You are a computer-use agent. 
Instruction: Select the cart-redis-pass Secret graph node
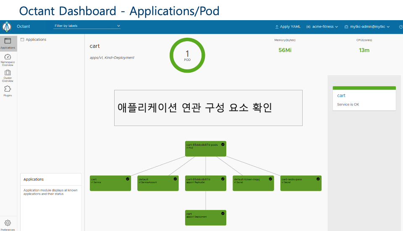point(301,183)
